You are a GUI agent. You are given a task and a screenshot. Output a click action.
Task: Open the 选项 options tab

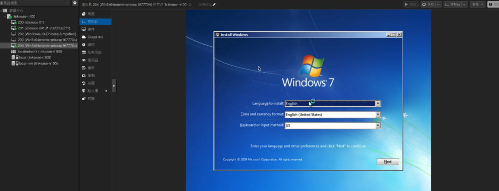coord(96,45)
